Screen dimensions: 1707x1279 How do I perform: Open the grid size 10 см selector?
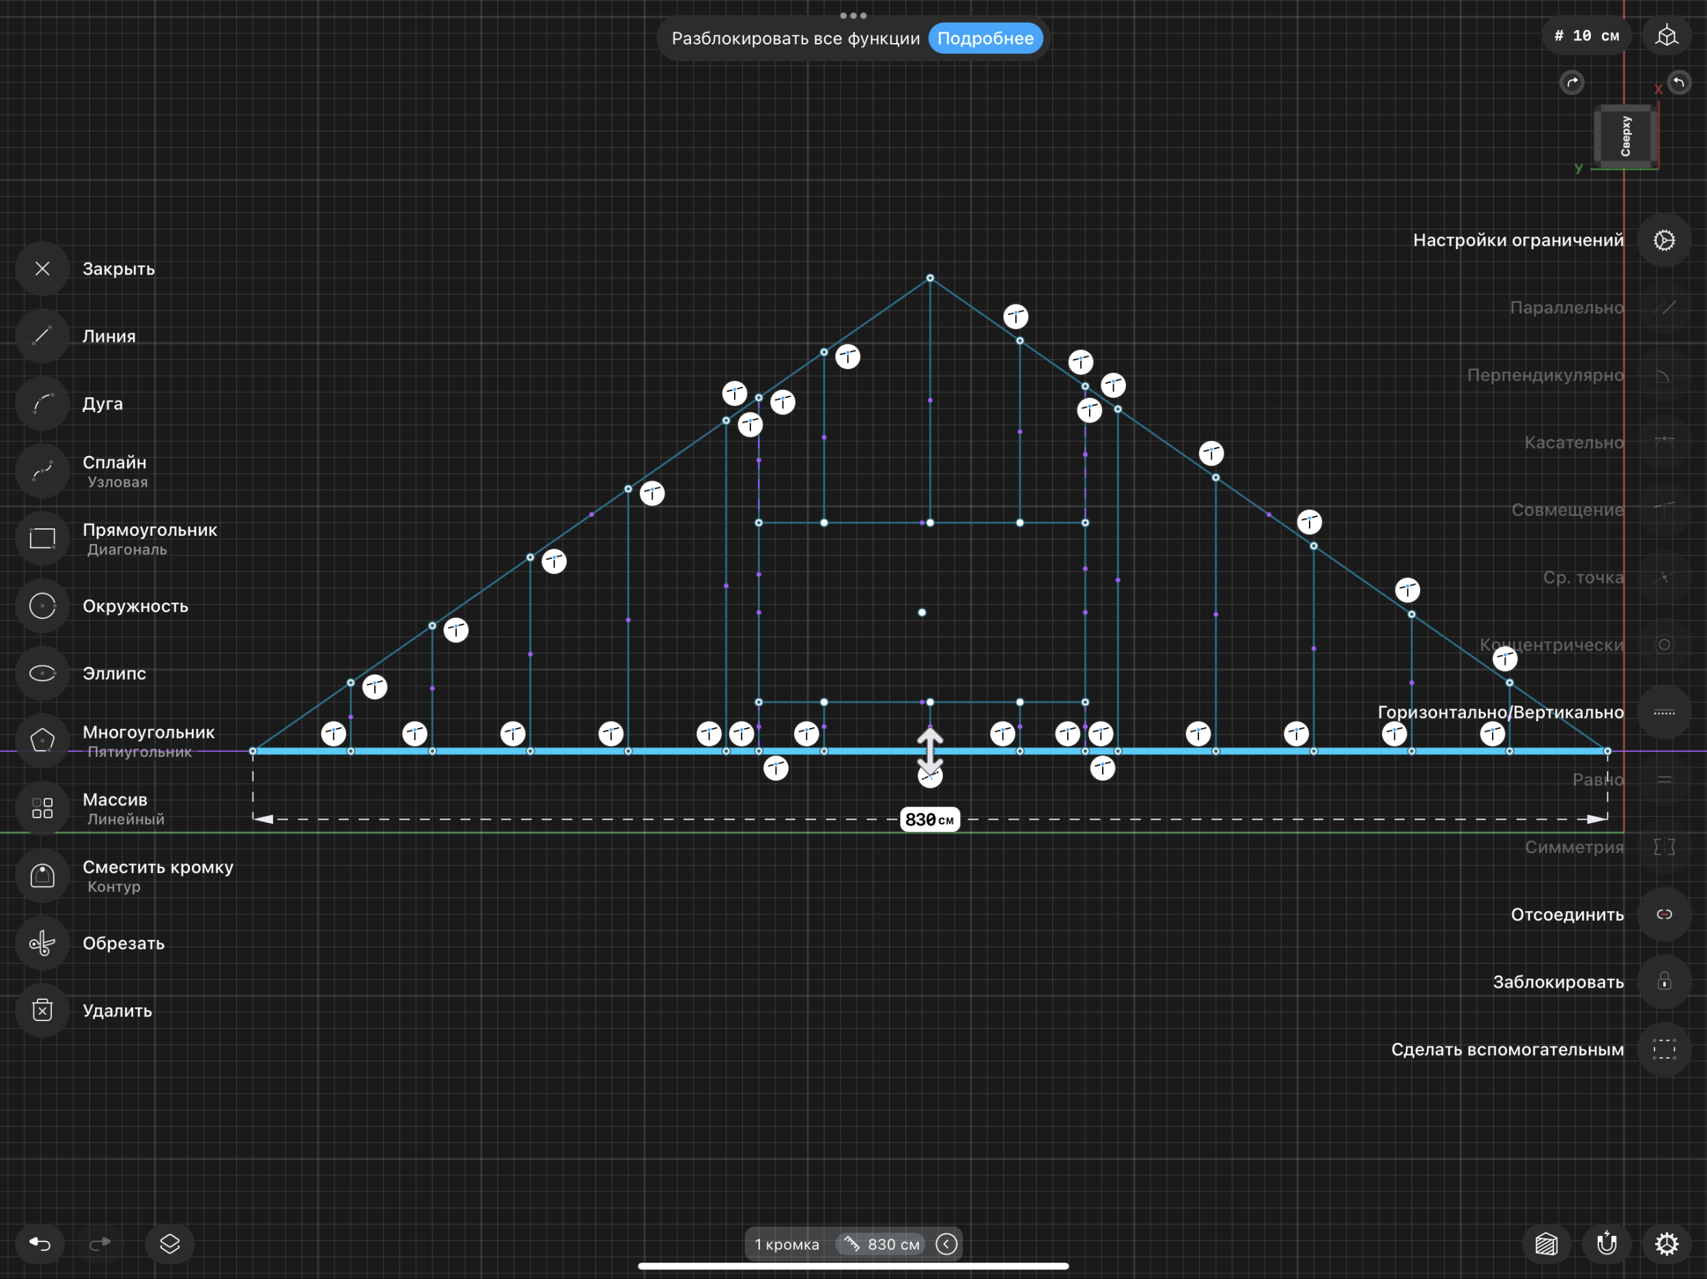1586,36
